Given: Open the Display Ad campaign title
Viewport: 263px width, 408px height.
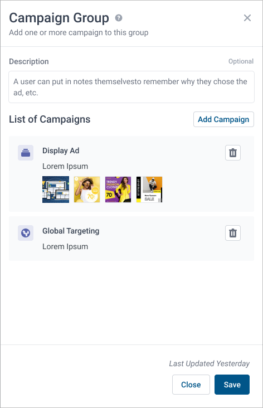Looking at the screenshot, I should click(61, 150).
